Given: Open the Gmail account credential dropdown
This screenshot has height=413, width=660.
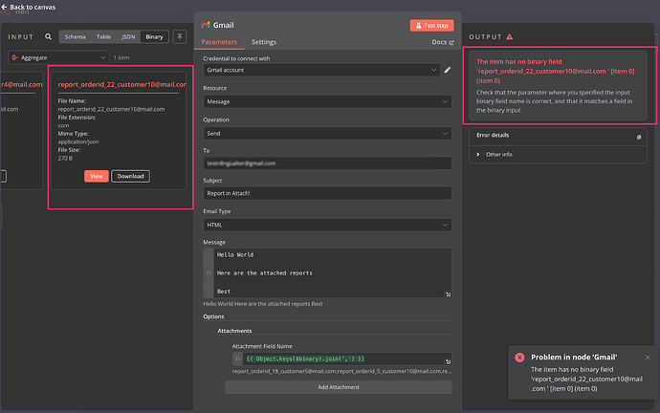Looking at the screenshot, I should [322, 70].
